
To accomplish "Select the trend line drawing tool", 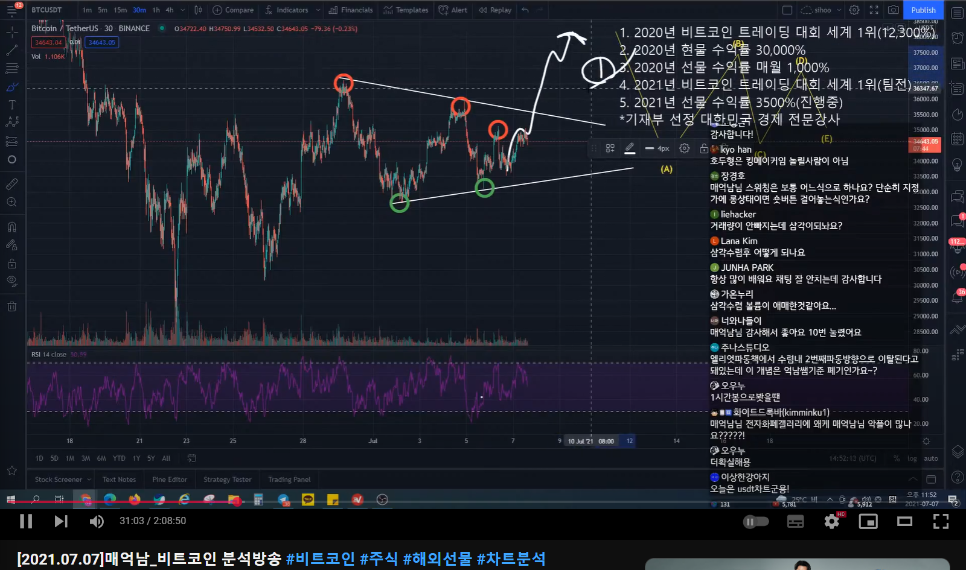I will tap(11, 50).
